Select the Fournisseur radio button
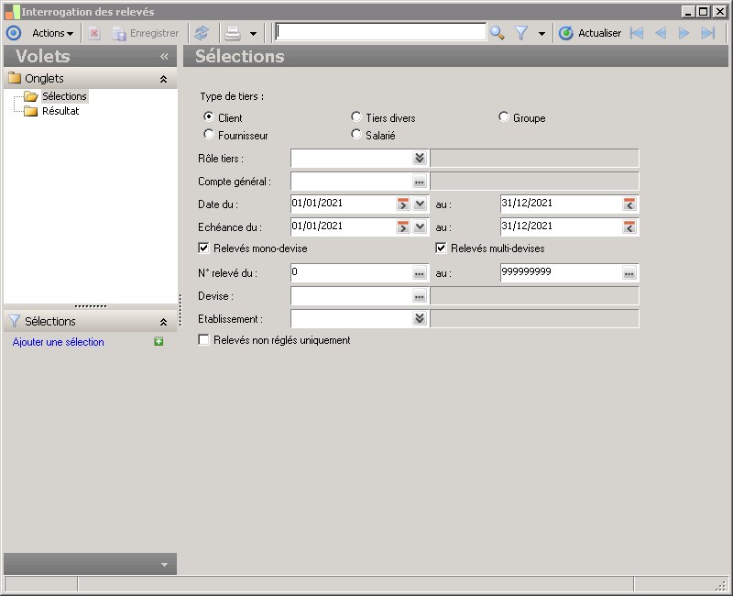This screenshot has width=733, height=596. pyautogui.click(x=210, y=135)
